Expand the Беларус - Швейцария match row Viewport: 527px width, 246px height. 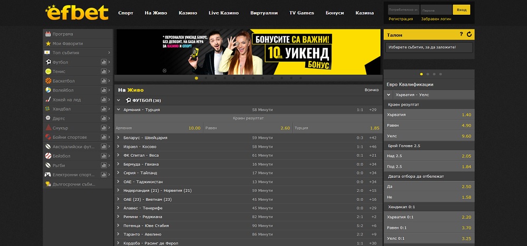tap(119, 138)
